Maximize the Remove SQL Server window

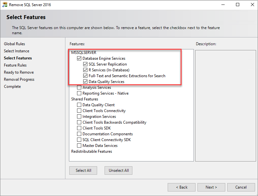tap(238, 5)
